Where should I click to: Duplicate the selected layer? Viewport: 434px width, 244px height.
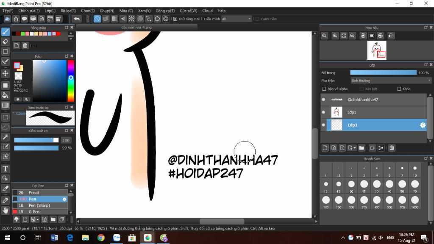pyautogui.click(x=372, y=148)
